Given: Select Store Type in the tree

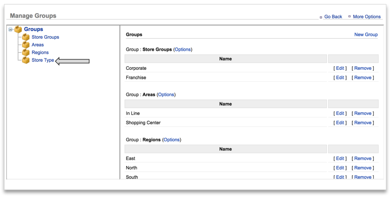Looking at the screenshot, I should [x=43, y=60].
